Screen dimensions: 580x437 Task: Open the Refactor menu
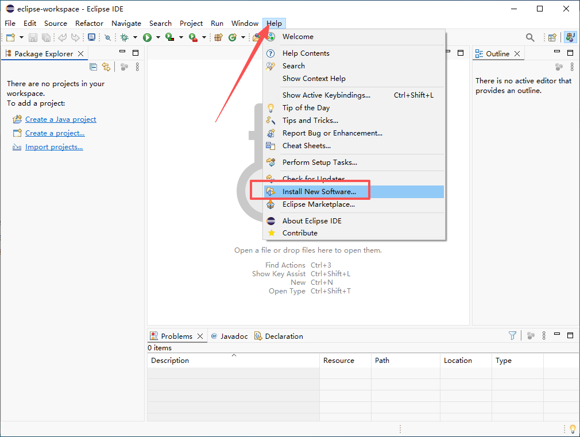pos(89,24)
